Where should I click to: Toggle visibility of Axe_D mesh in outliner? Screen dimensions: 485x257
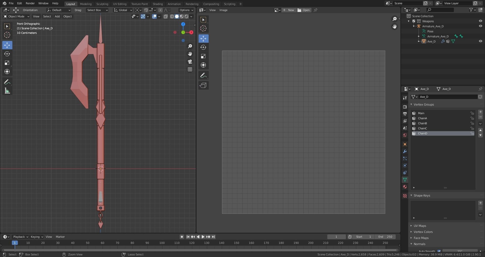point(480,41)
